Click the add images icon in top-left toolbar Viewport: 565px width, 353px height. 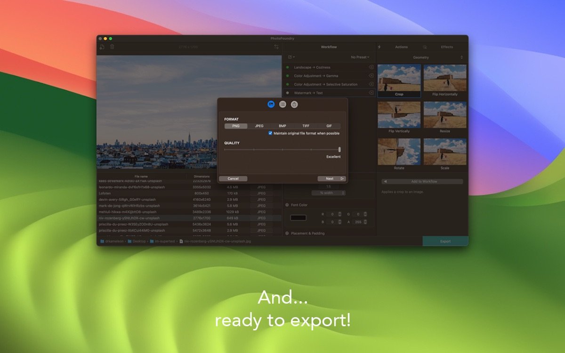(102, 47)
